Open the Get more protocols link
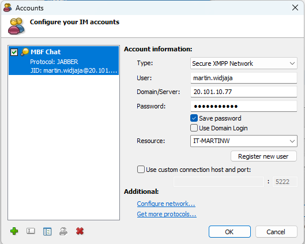Screen dimensions: 305x244 (167, 214)
